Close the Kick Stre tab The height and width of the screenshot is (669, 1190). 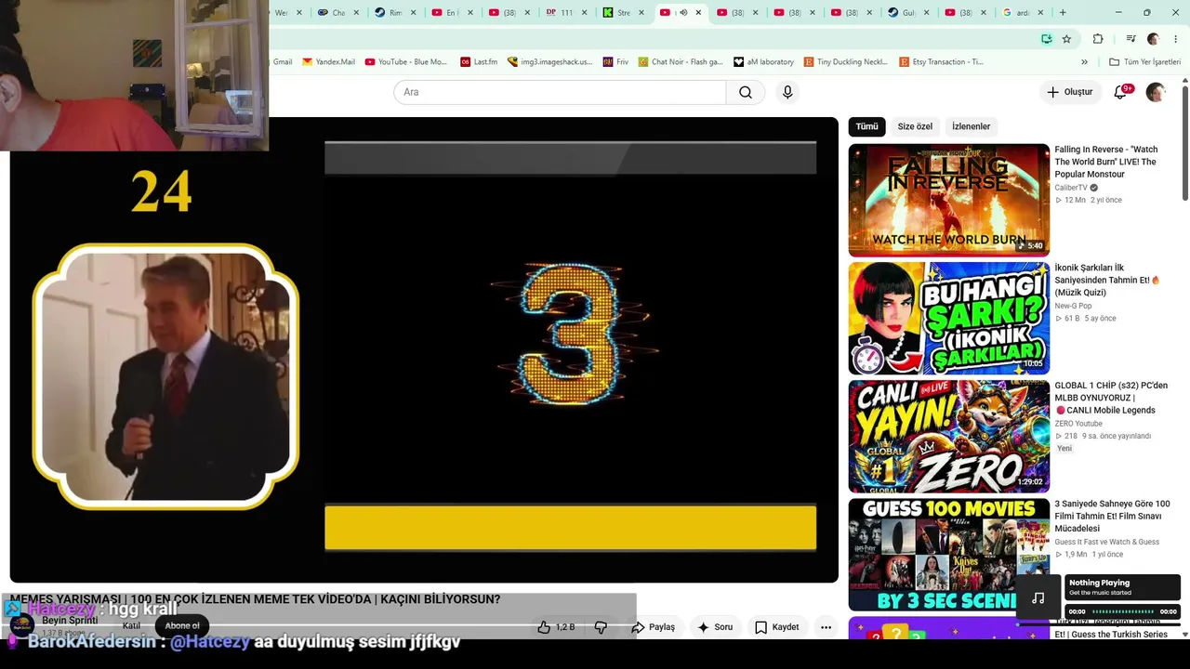641,13
